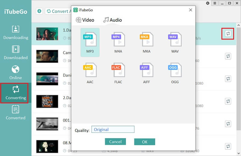
Task: Confirm with the OK button
Action: pyautogui.click(x=145, y=142)
